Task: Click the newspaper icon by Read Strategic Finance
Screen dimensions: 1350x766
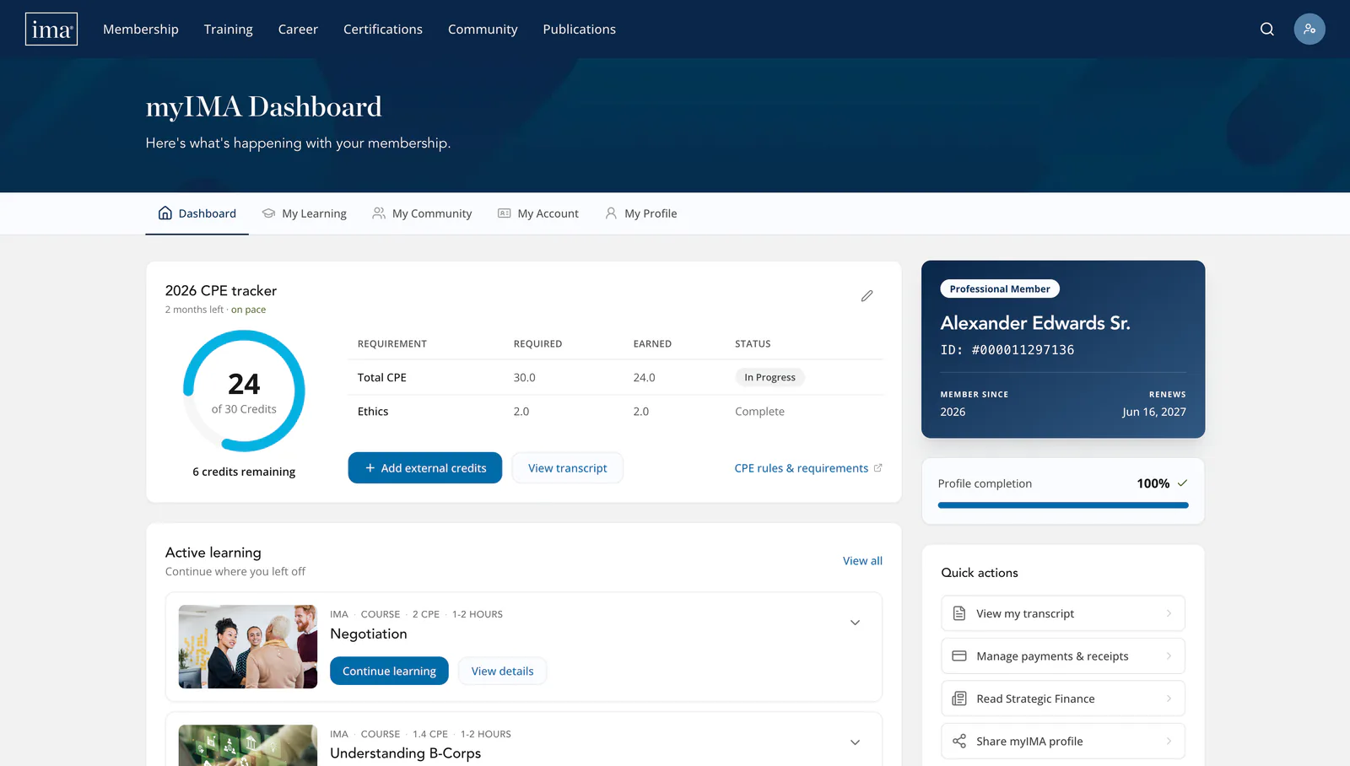Action: click(959, 699)
